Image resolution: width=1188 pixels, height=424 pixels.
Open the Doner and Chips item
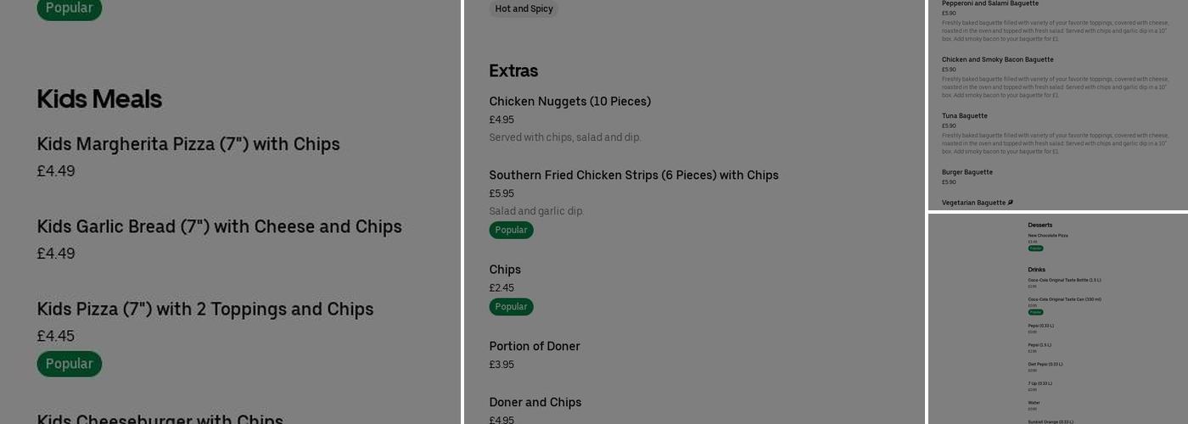point(535,403)
